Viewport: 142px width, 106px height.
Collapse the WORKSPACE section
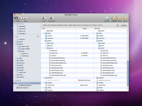point(14,24)
